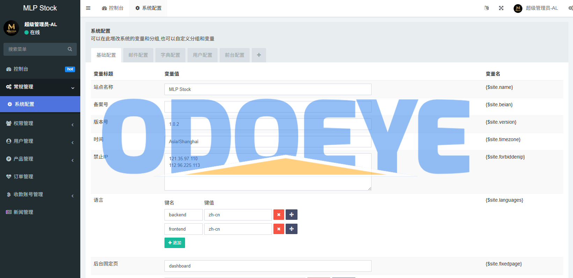
Task: Click the move handle for frontend row
Action: (x=292, y=229)
